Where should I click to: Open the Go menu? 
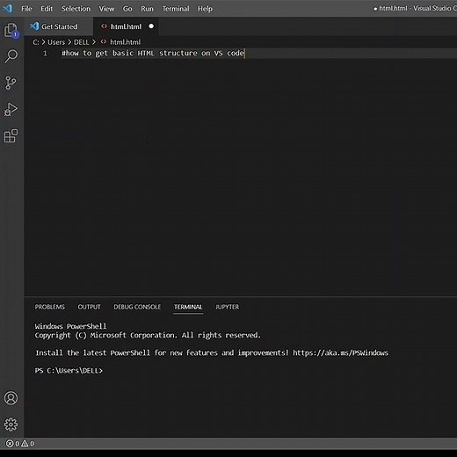pos(127,9)
